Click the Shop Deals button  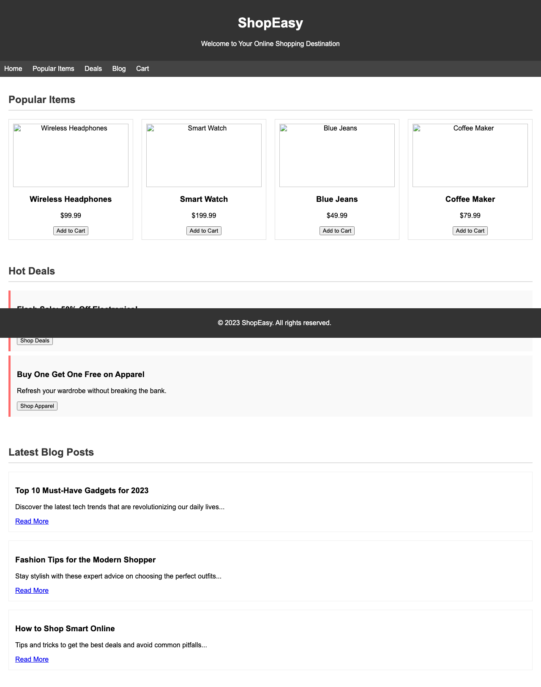coord(35,341)
